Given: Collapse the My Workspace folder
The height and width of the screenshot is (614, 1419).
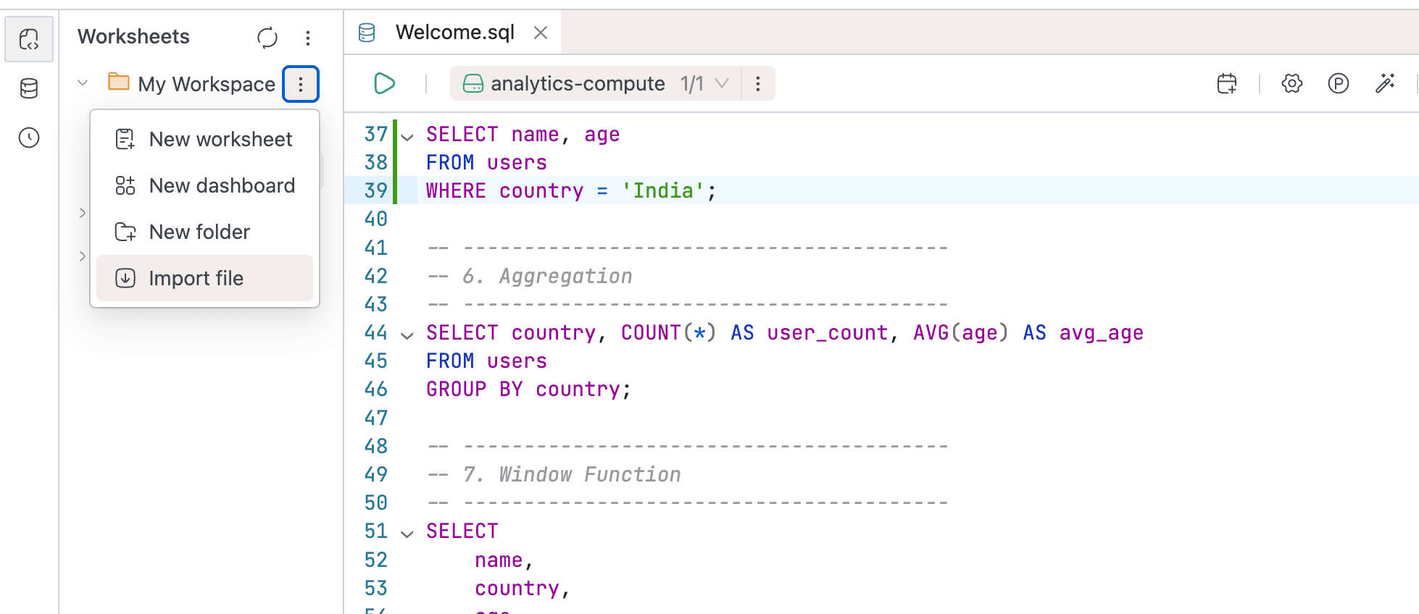Looking at the screenshot, I should coord(83,83).
